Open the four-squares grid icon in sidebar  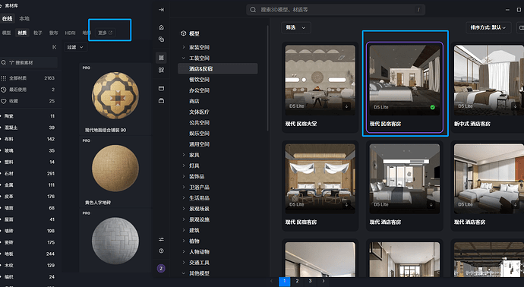tap(161, 70)
